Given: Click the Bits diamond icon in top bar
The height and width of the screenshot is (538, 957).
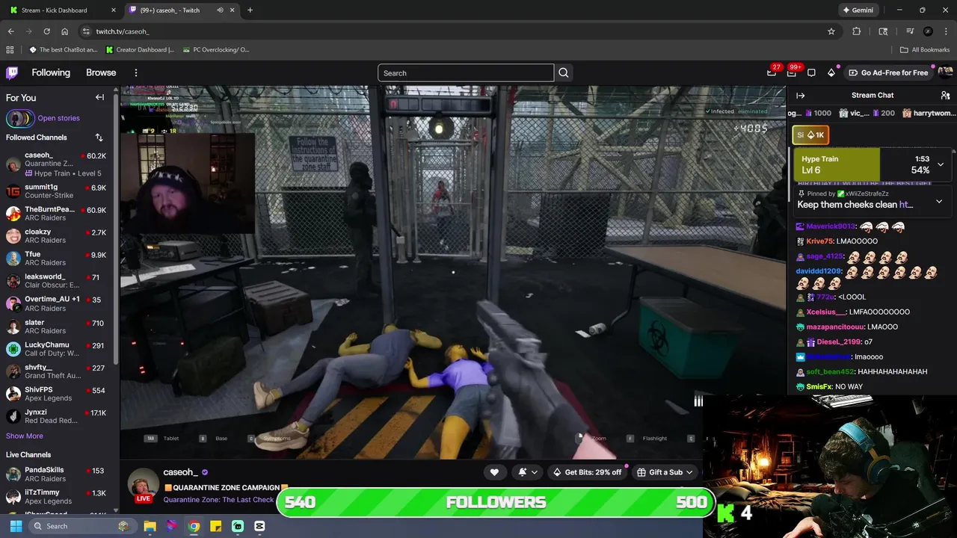Looking at the screenshot, I should coord(831,72).
